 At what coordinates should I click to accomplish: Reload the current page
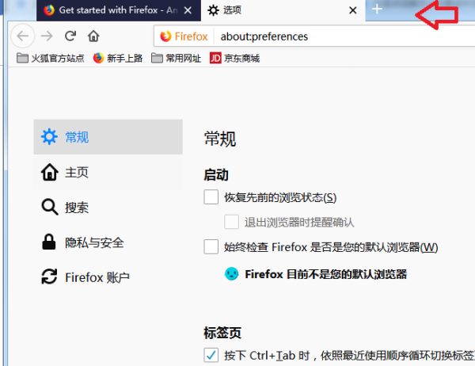70,36
